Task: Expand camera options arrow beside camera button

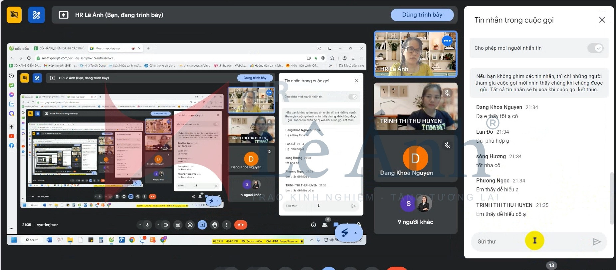Action: pos(158,225)
